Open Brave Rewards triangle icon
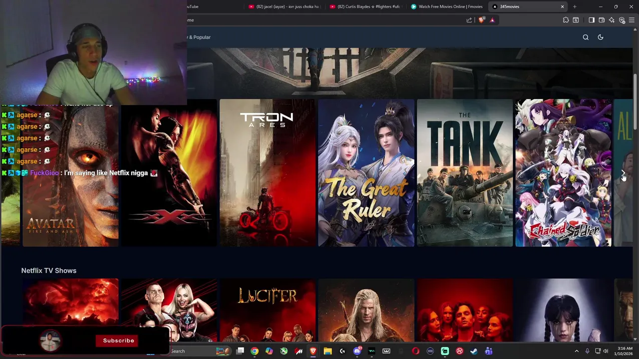The image size is (639, 359). 492,20
